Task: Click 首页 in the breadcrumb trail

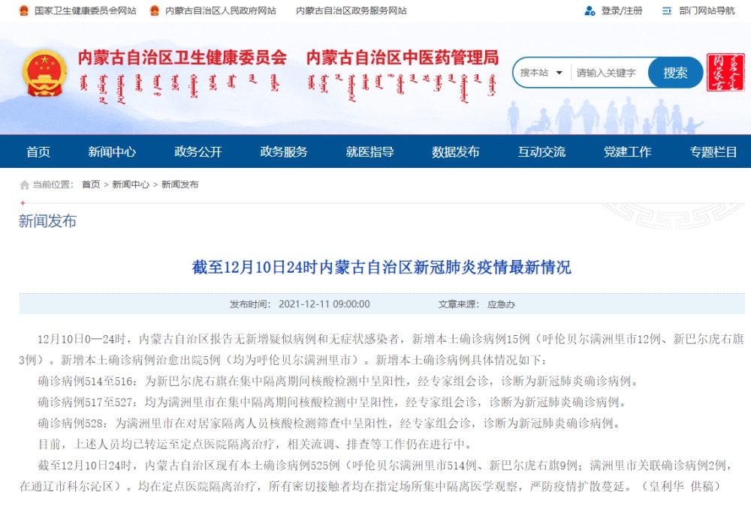Action: (x=91, y=184)
